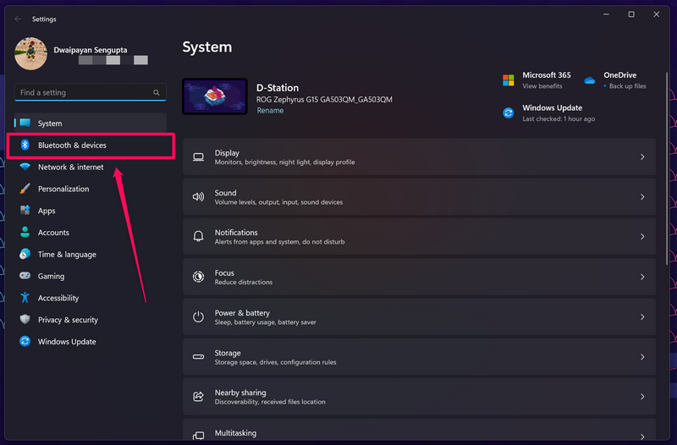Image resolution: width=677 pixels, height=445 pixels.
Task: Click the Network & internet Wi-Fi icon
Action: tap(25, 168)
